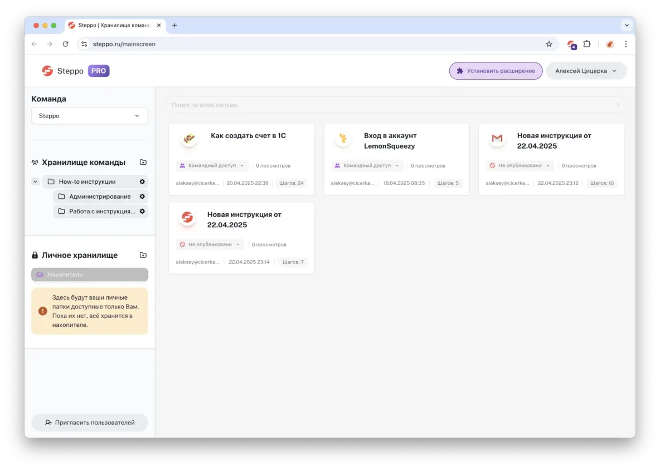660x470 pixels.
Task: Click 0 просмотров on 1C card
Action: pos(273,165)
